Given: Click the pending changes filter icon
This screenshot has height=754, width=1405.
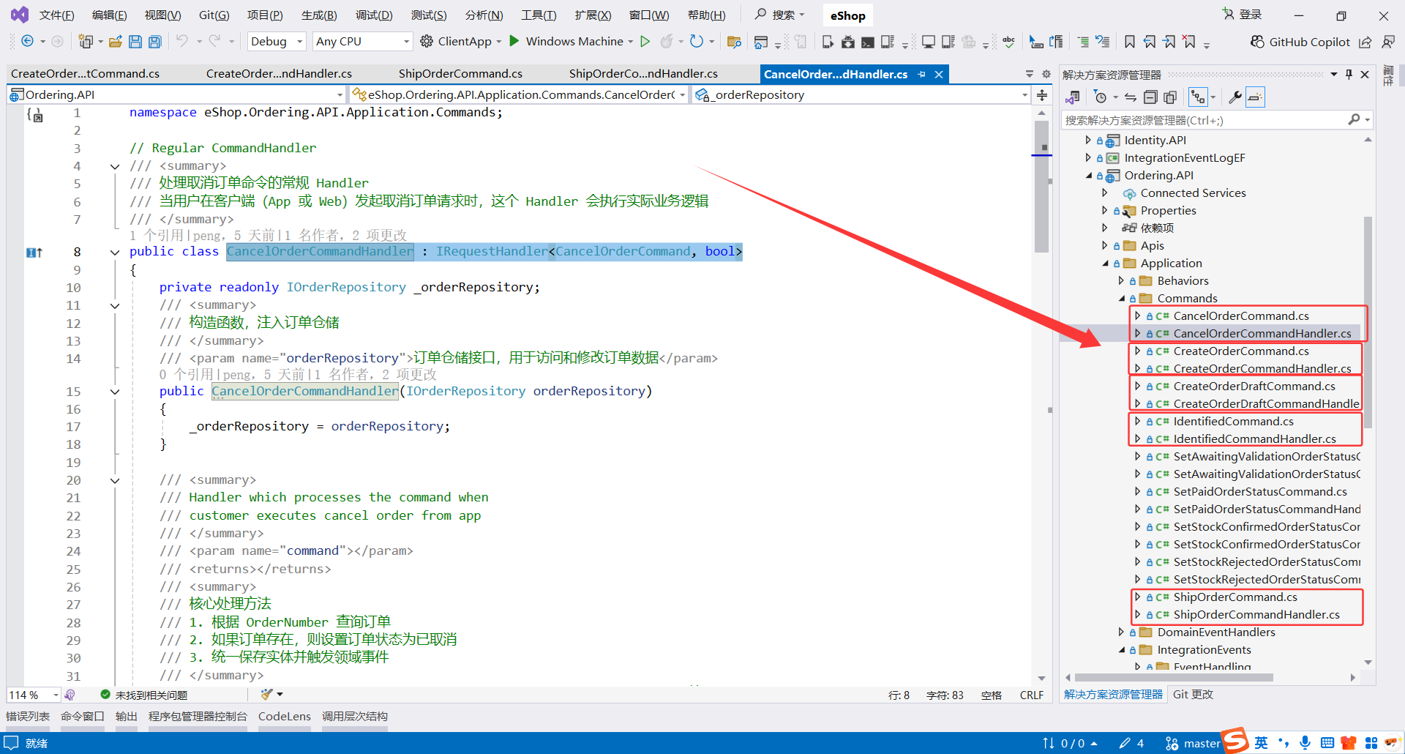Looking at the screenshot, I should 1100,97.
